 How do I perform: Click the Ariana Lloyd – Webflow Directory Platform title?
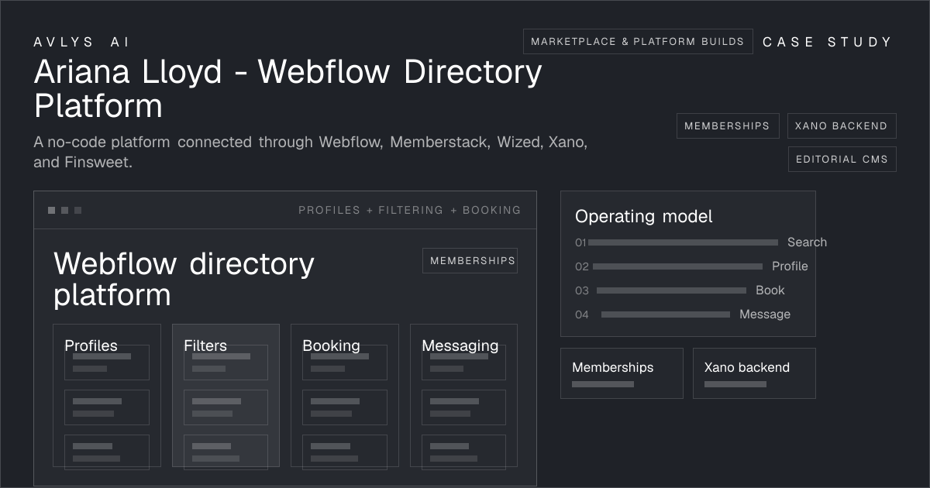288,88
